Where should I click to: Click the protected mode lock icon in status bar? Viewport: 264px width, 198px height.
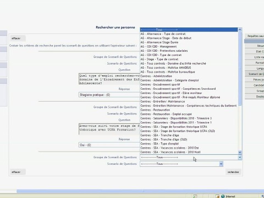coord(217,196)
